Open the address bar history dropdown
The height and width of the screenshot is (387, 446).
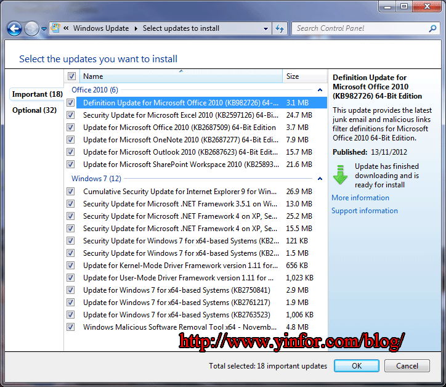(x=266, y=28)
